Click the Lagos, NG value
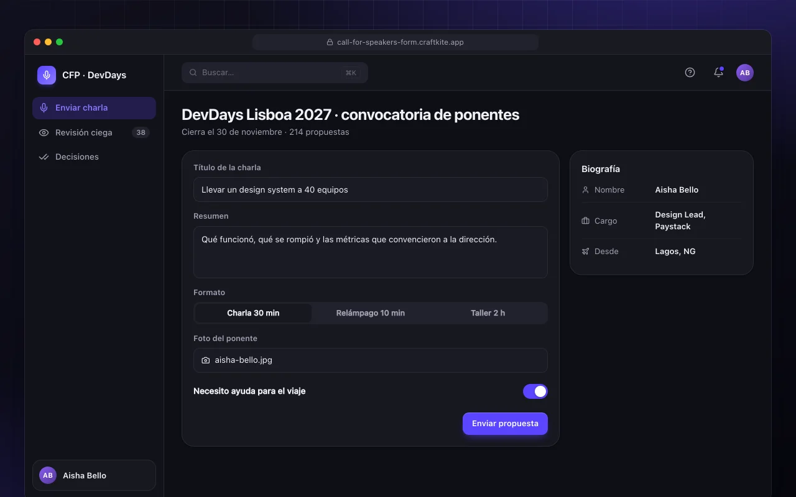Viewport: 796px width, 497px height. pos(675,252)
